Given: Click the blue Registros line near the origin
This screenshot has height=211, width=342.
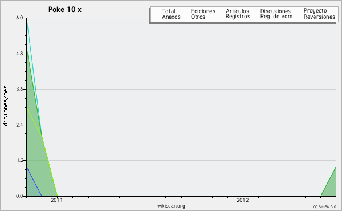Looking at the screenshot, I should [x=34, y=181].
